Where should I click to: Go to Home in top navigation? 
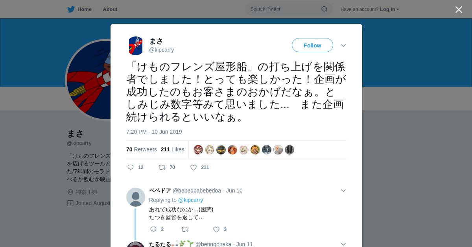click(x=85, y=9)
